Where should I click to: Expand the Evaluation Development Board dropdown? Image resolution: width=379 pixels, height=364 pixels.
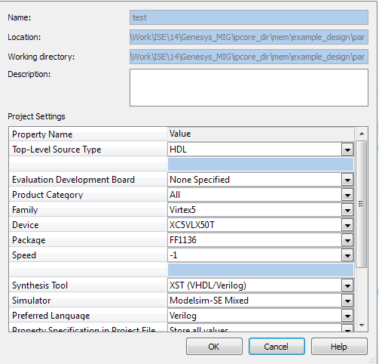347,180
